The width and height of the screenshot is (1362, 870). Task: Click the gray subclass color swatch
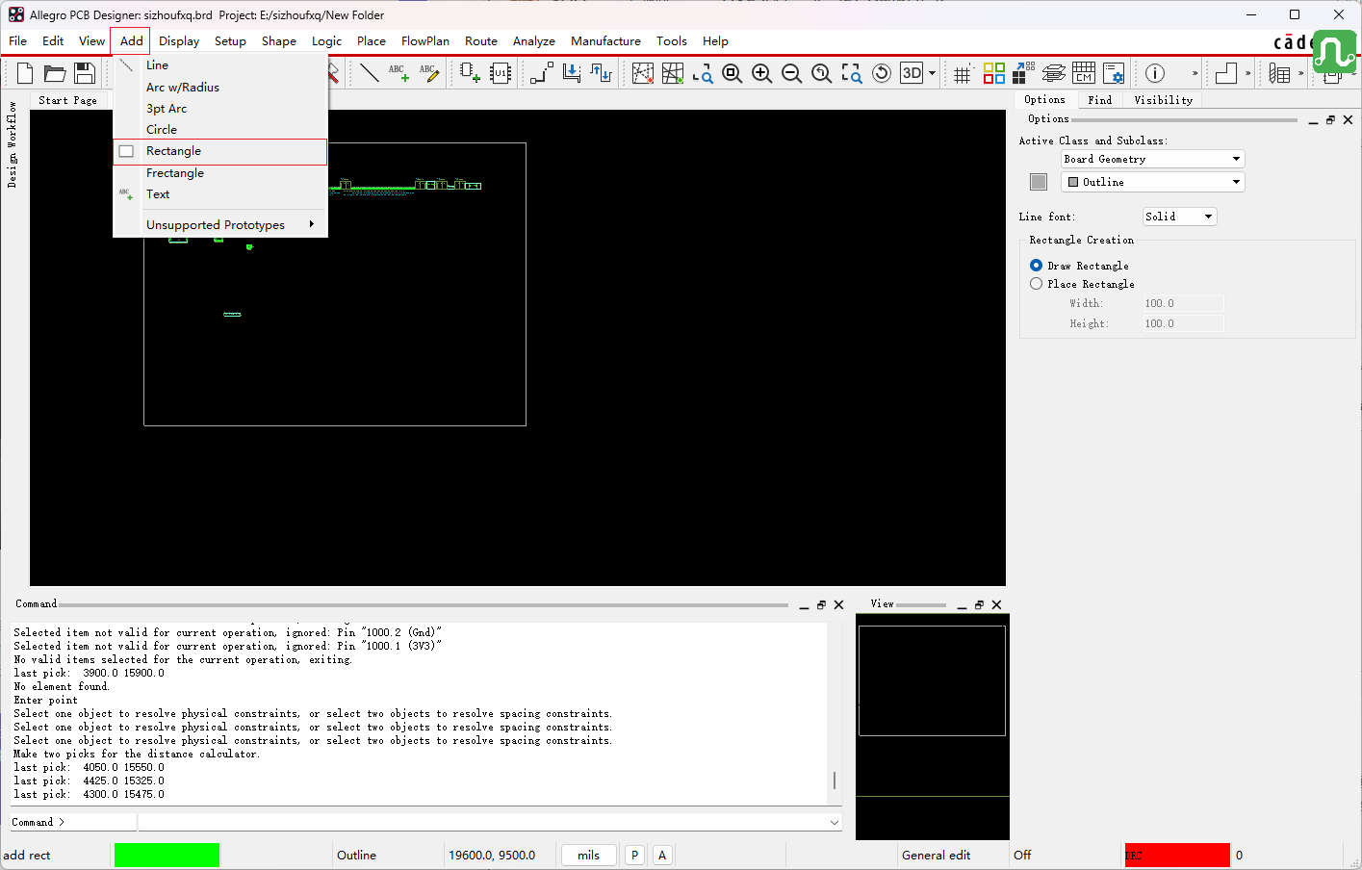(1039, 182)
